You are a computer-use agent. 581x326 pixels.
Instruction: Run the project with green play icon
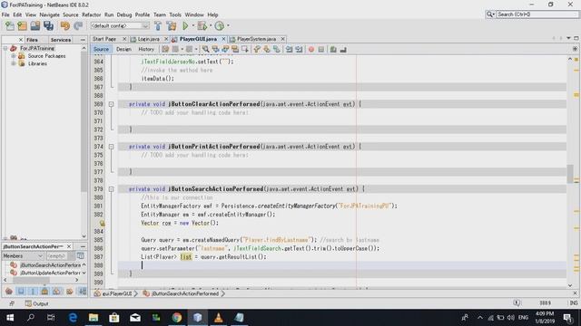(185, 26)
